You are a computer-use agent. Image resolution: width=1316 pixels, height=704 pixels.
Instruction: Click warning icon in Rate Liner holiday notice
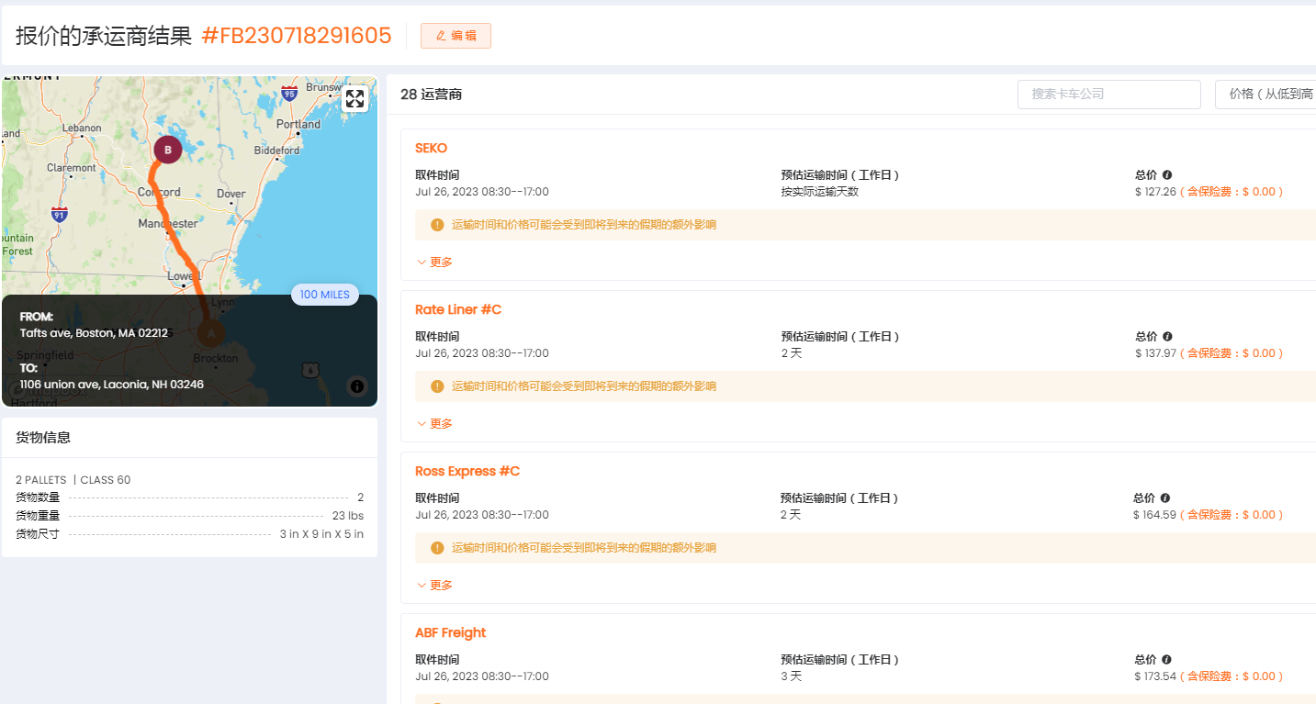(437, 386)
